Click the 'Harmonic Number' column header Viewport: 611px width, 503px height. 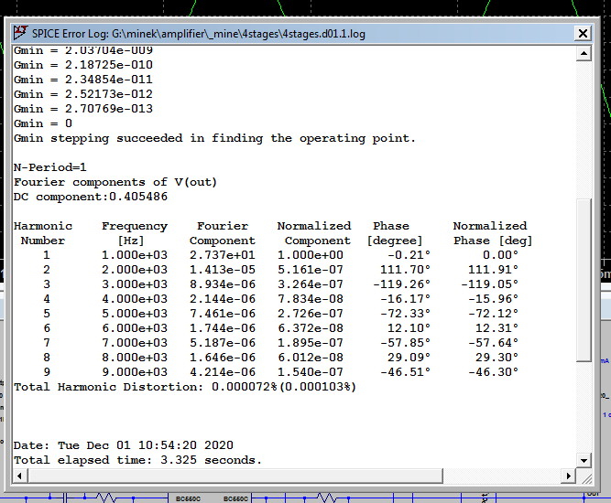pyautogui.click(x=43, y=233)
